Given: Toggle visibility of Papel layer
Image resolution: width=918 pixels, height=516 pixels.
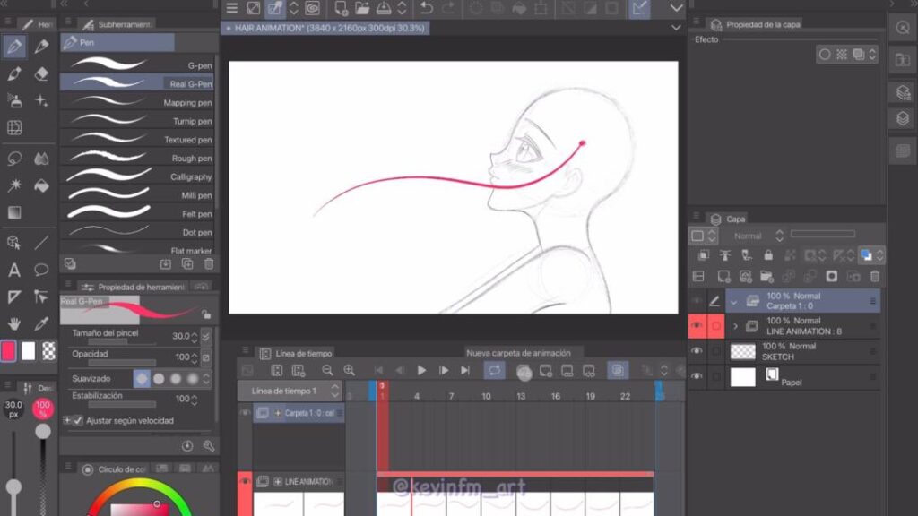Looking at the screenshot, I should 697,377.
